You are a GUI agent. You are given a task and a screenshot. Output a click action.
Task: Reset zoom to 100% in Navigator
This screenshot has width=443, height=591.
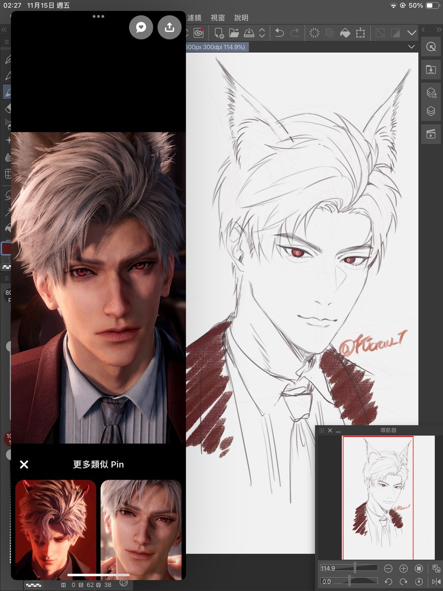pos(419,568)
